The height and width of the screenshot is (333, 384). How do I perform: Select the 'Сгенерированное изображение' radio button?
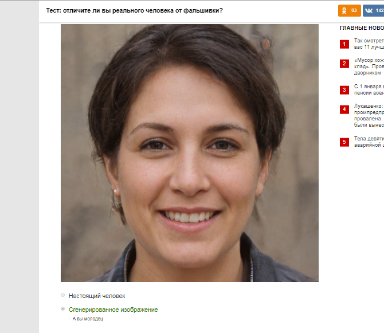point(62,309)
